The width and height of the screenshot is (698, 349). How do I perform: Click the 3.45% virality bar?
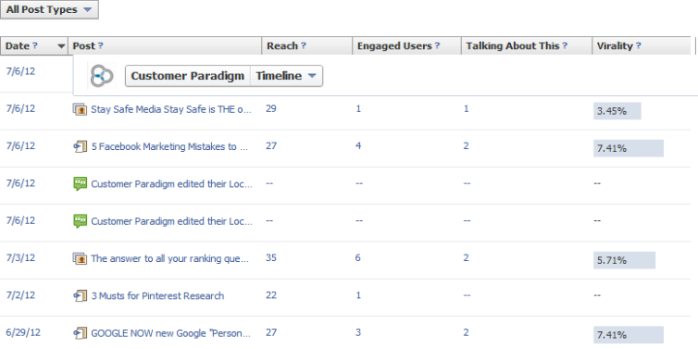coord(617,111)
